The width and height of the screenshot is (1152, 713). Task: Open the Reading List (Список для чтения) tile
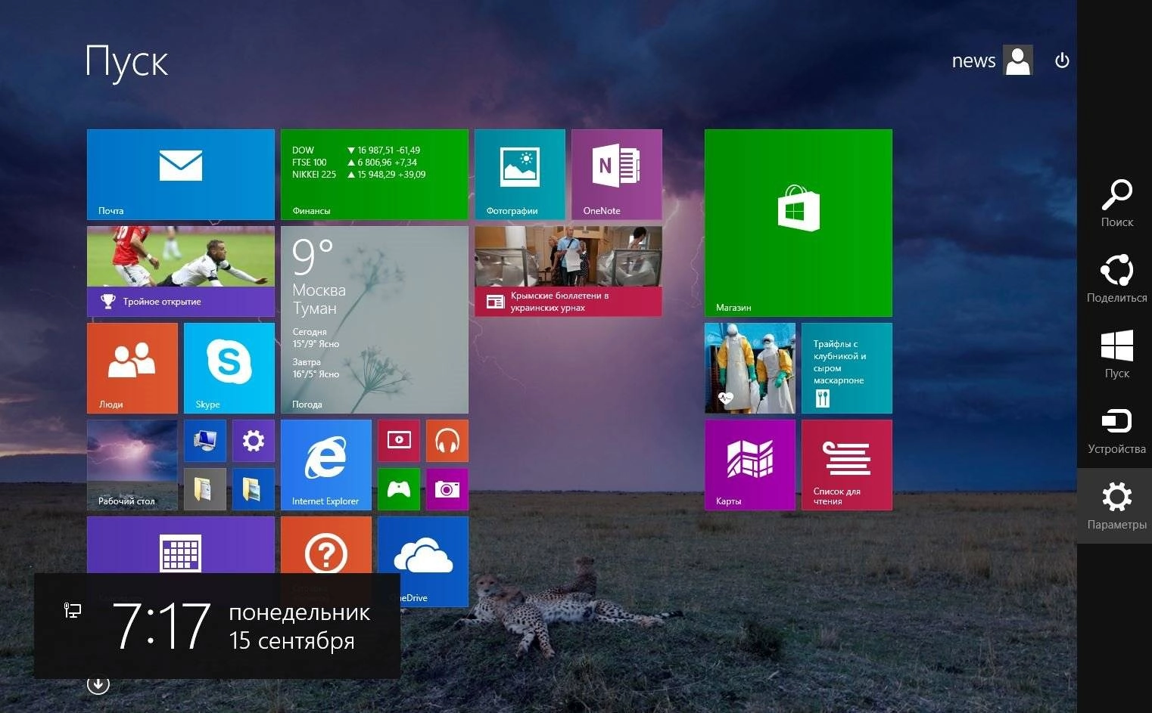pos(847,465)
